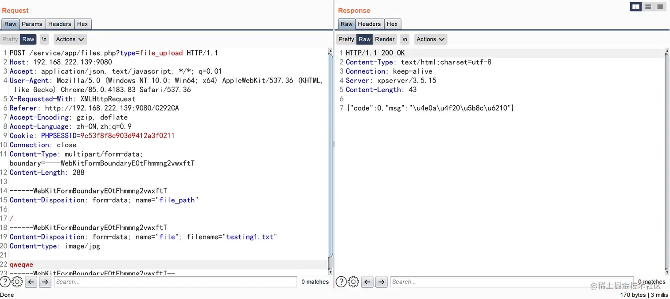Click the POST /service/app/files.php request line

coord(114,53)
